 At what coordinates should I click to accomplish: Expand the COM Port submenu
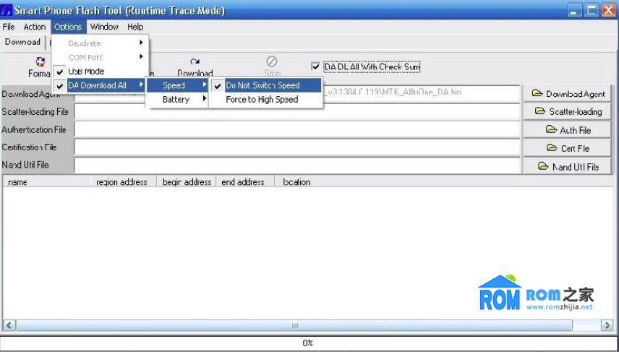[x=101, y=57]
